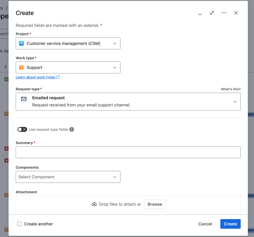254x237 pixels.
Task: Close the Create dialog with X
Action: 236,13
